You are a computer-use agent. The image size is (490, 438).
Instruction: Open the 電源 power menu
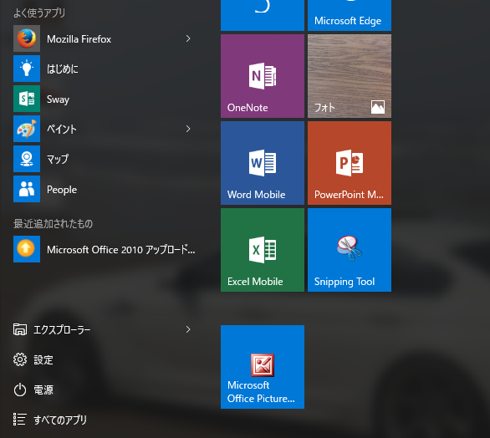click(x=33, y=390)
